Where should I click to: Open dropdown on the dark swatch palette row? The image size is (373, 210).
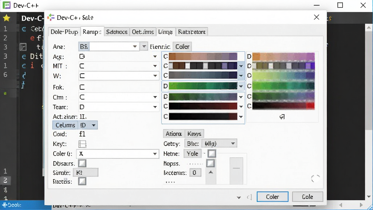(241, 66)
